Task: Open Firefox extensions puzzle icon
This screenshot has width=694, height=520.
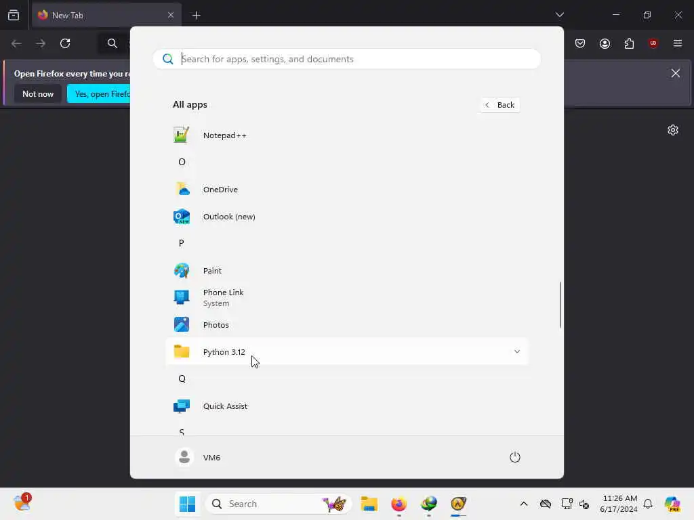Action: click(x=629, y=43)
